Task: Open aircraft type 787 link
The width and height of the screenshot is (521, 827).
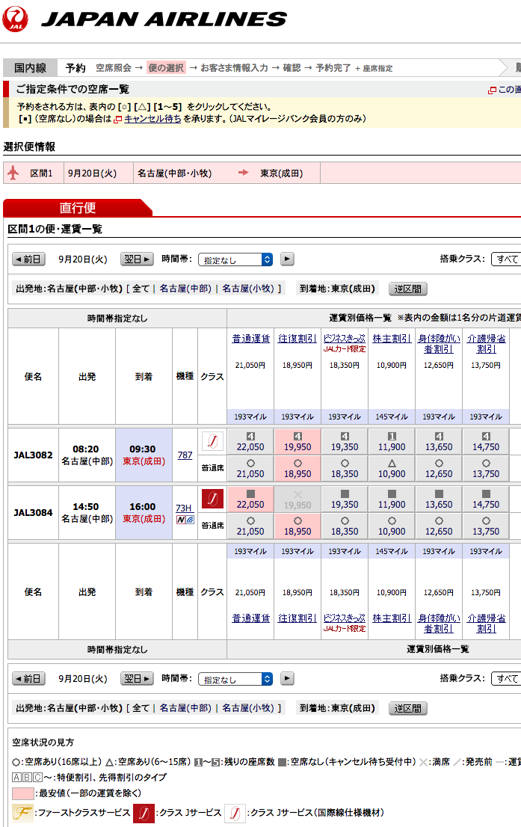Action: [x=185, y=455]
